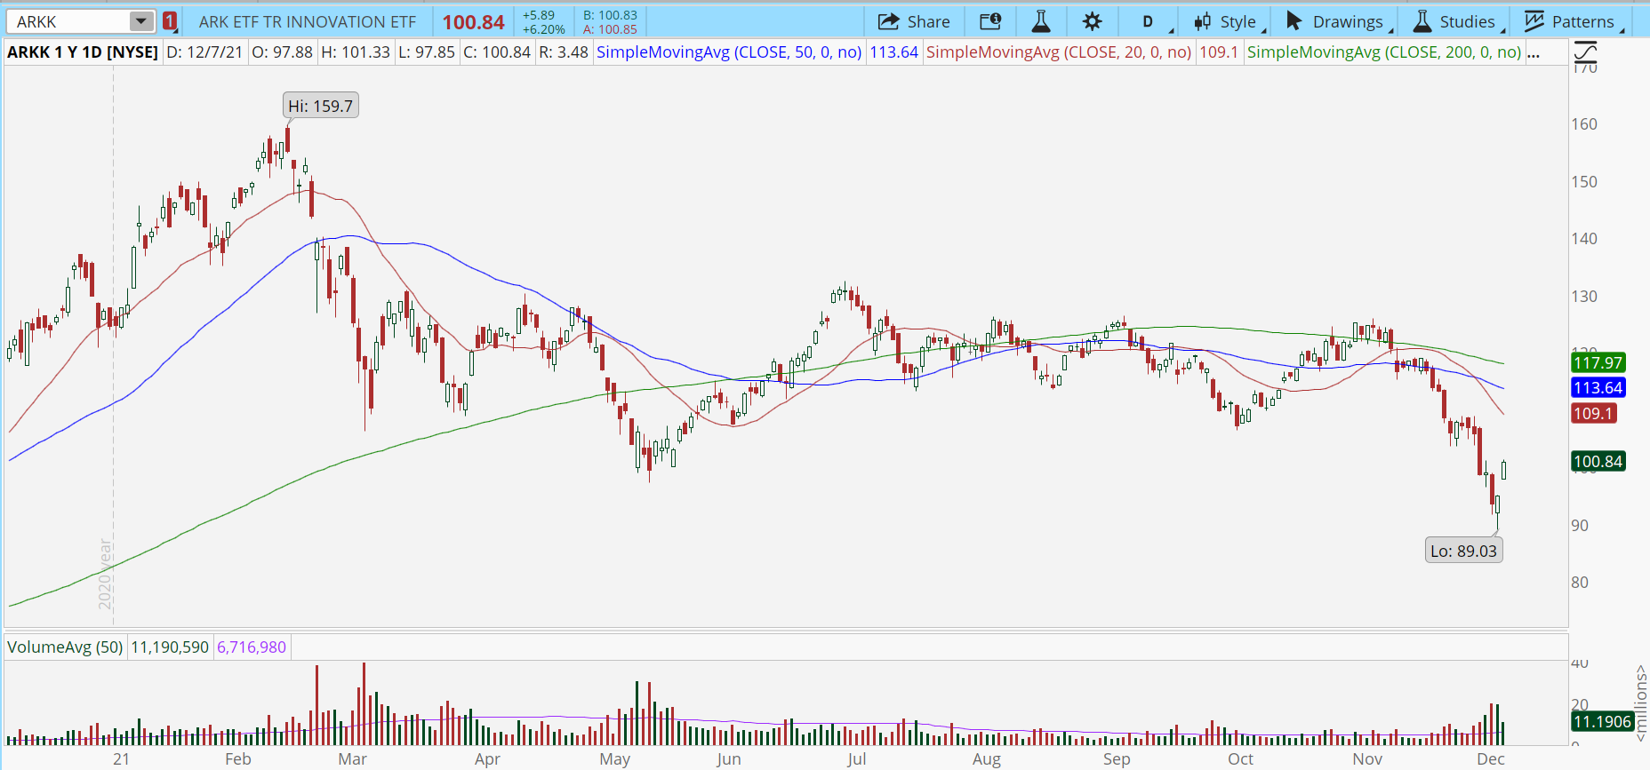Click the 100.84 last price axis bubble
The height and width of the screenshot is (770, 1650).
coord(1598,461)
